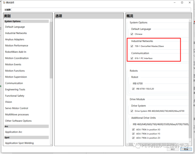The height and width of the screenshot is (154, 195).
Task: Uncheck IRB 6700-150/3.20 robot checkbox
Action: (x=133, y=89)
